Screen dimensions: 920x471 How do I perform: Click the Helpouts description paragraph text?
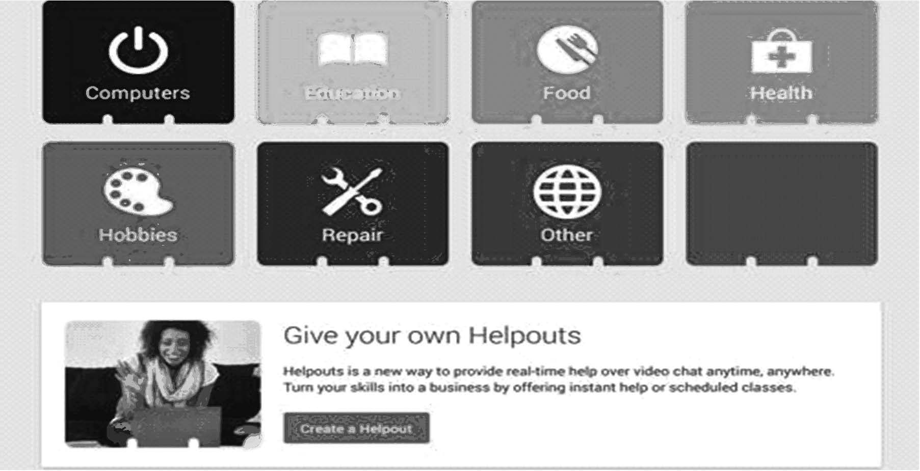(559, 379)
